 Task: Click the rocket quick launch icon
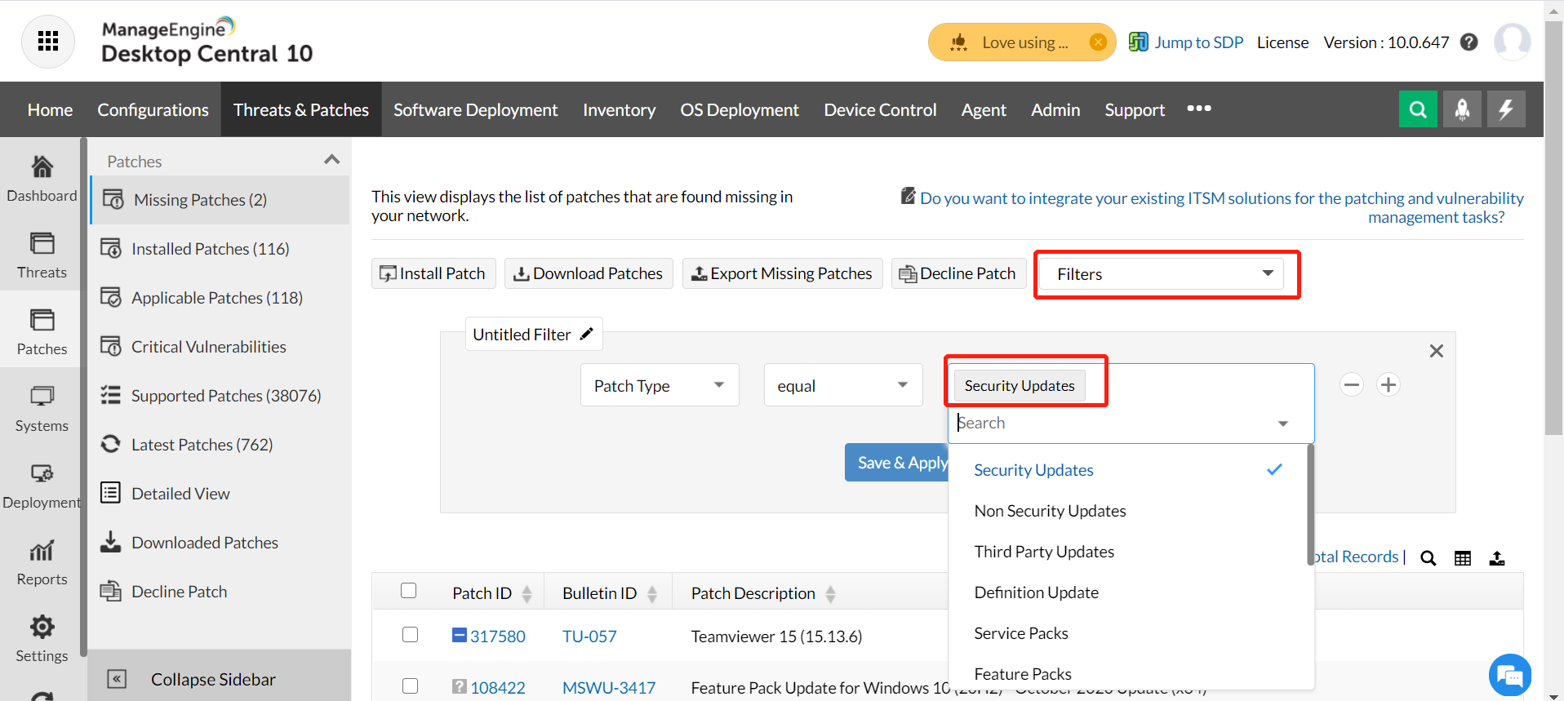click(x=1462, y=109)
